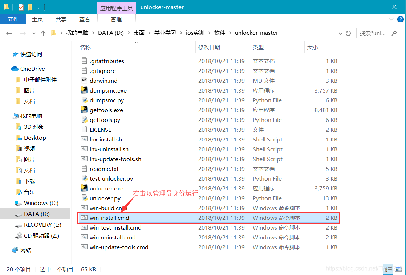Select RECOVERY (E:) drive in navigation pane
Viewport: 406px width, 275px height.
[x=42, y=225]
